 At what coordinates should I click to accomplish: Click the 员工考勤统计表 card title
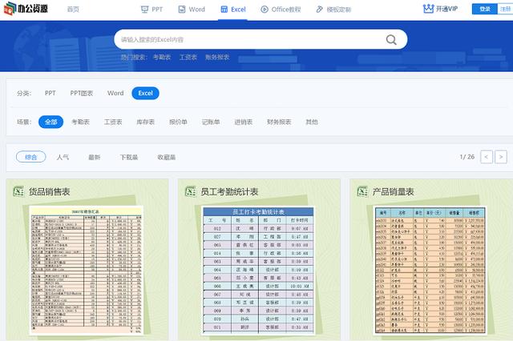pos(229,192)
